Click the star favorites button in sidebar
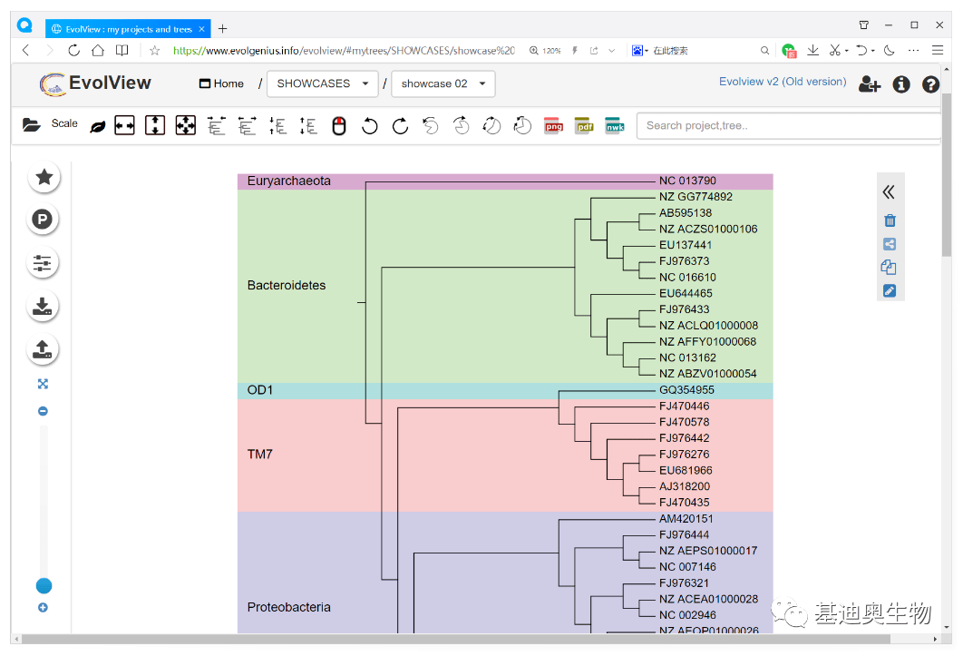Viewport: 963px width, 656px height. tap(44, 178)
